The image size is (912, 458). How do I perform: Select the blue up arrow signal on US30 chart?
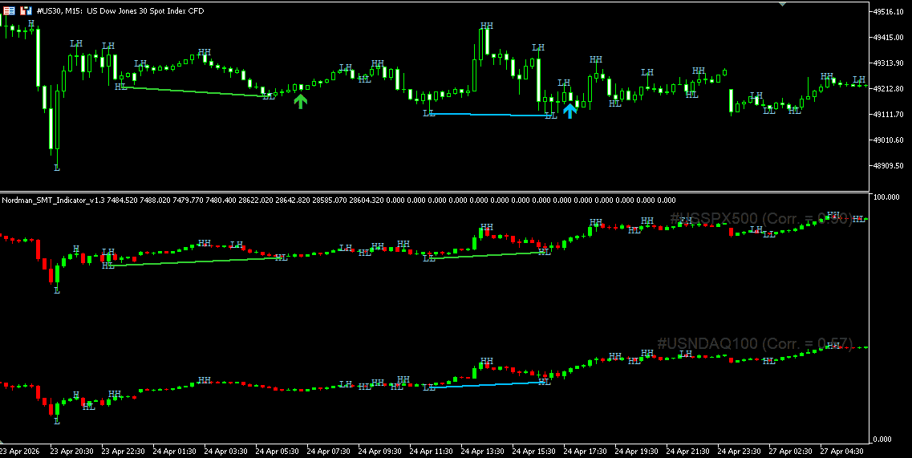(x=570, y=111)
